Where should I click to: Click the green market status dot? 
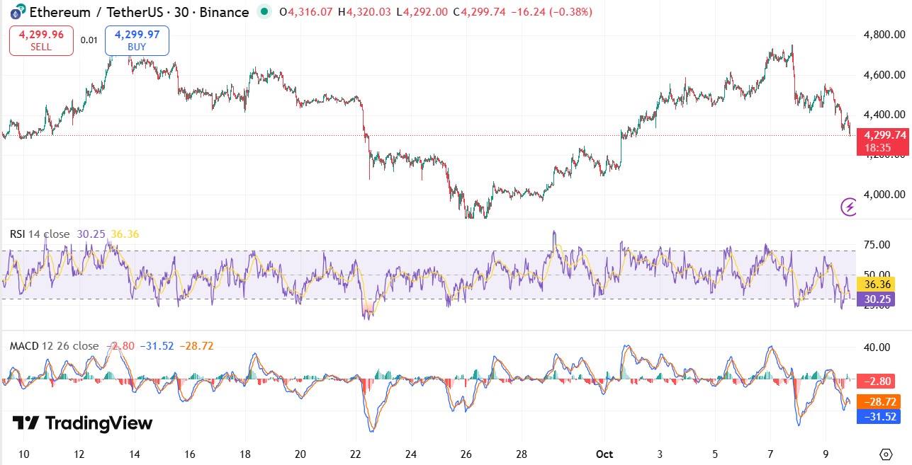[264, 12]
